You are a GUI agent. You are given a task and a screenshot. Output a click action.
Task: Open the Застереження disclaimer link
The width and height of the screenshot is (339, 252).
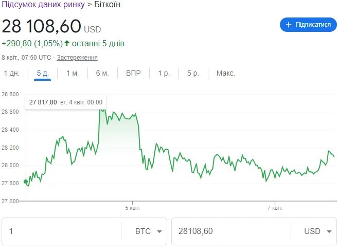77,57
